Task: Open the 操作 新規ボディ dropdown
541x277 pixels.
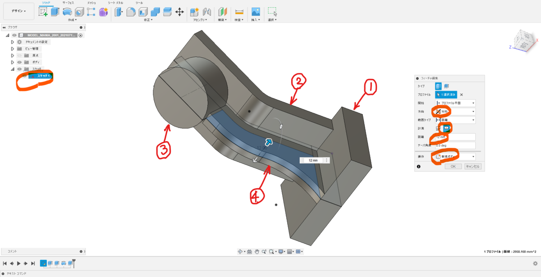Action: pos(455,156)
